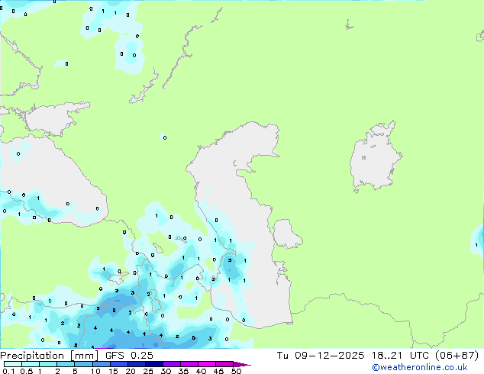Click the weatheronline.co.uk copyright link
Screen dimensions: 484x374
click(419, 367)
